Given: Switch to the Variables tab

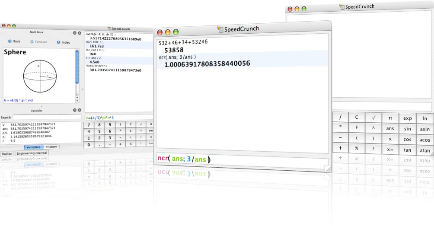Looking at the screenshot, I should point(33,147).
